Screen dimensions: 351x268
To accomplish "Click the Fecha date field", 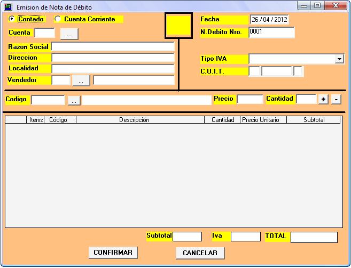I will pyautogui.click(x=269, y=20).
